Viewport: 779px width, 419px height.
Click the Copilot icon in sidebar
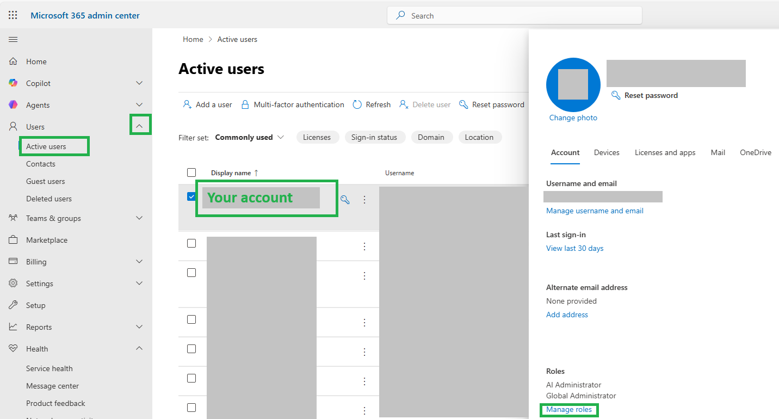pyautogui.click(x=13, y=83)
